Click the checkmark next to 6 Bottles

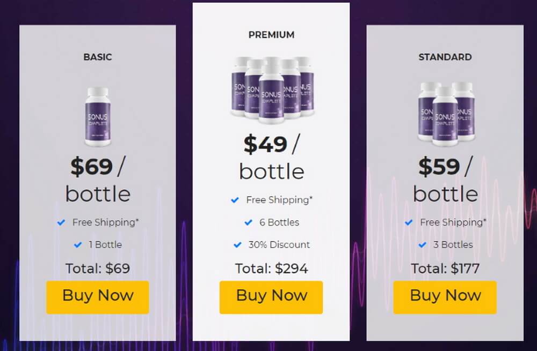tap(248, 222)
